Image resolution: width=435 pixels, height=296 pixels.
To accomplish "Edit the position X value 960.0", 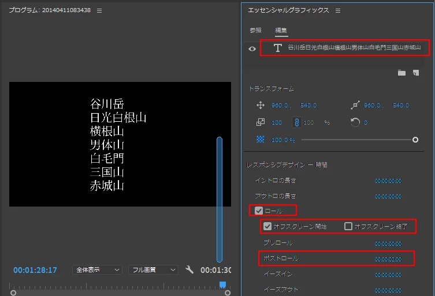I will tap(280, 106).
